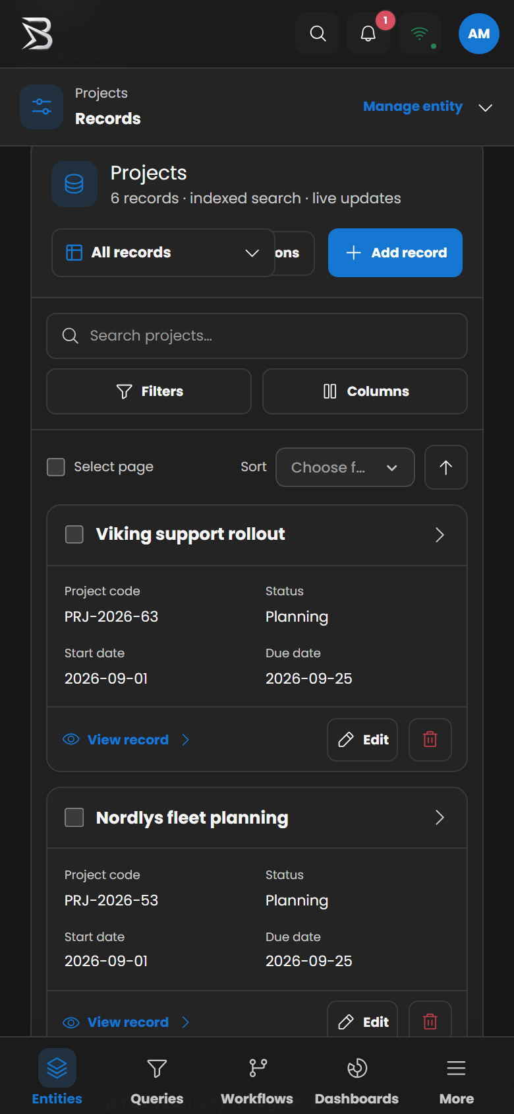
Task: Open Viking support rollout via chevron arrow
Action: (440, 535)
